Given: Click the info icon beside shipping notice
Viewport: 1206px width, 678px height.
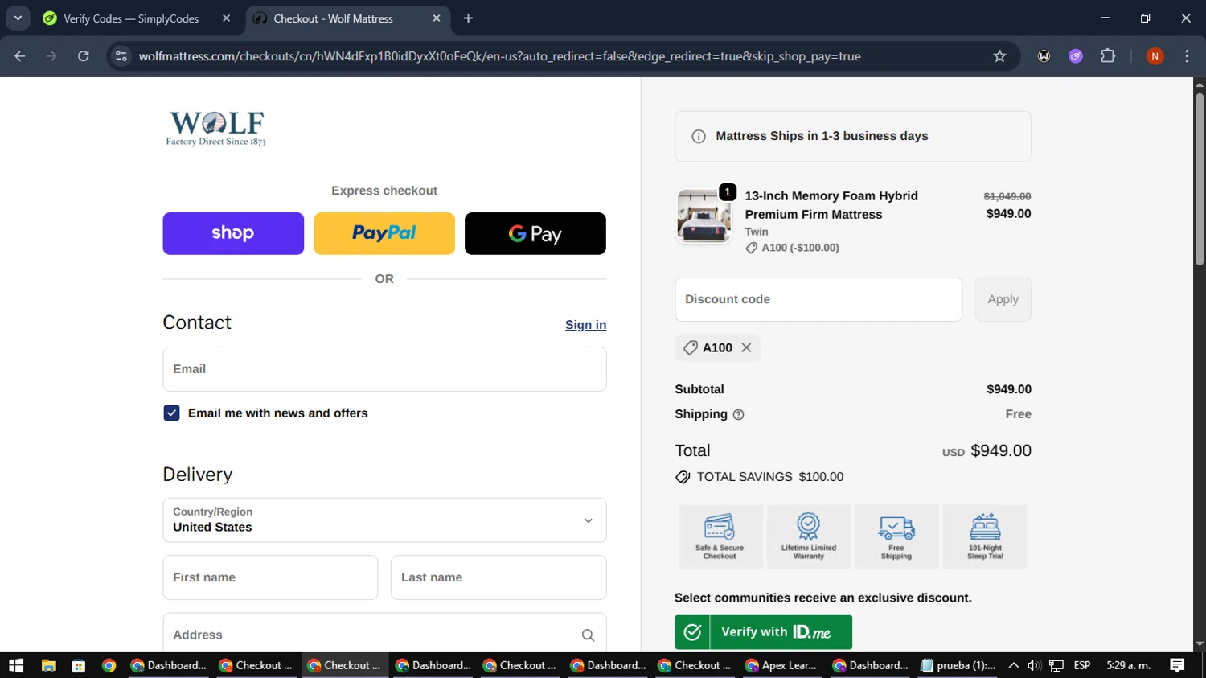Looking at the screenshot, I should tap(699, 137).
